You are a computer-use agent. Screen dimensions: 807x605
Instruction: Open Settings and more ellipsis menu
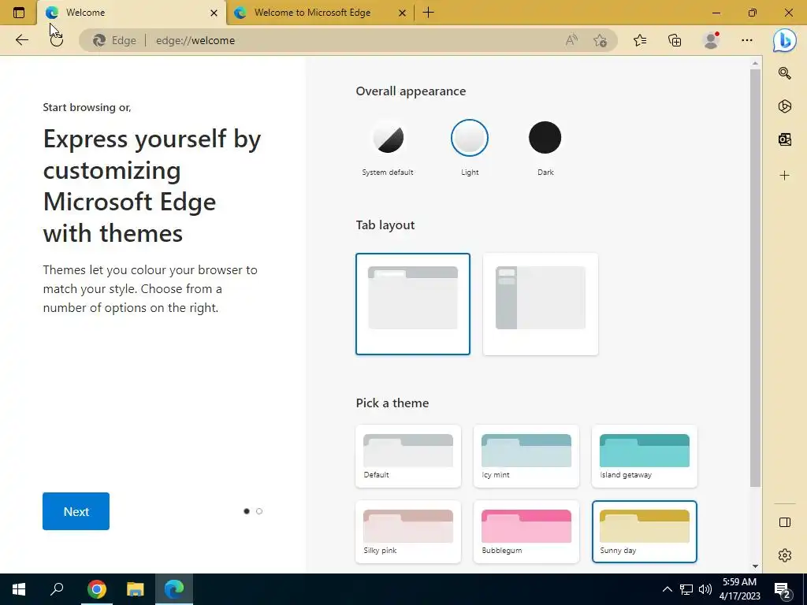coord(747,40)
